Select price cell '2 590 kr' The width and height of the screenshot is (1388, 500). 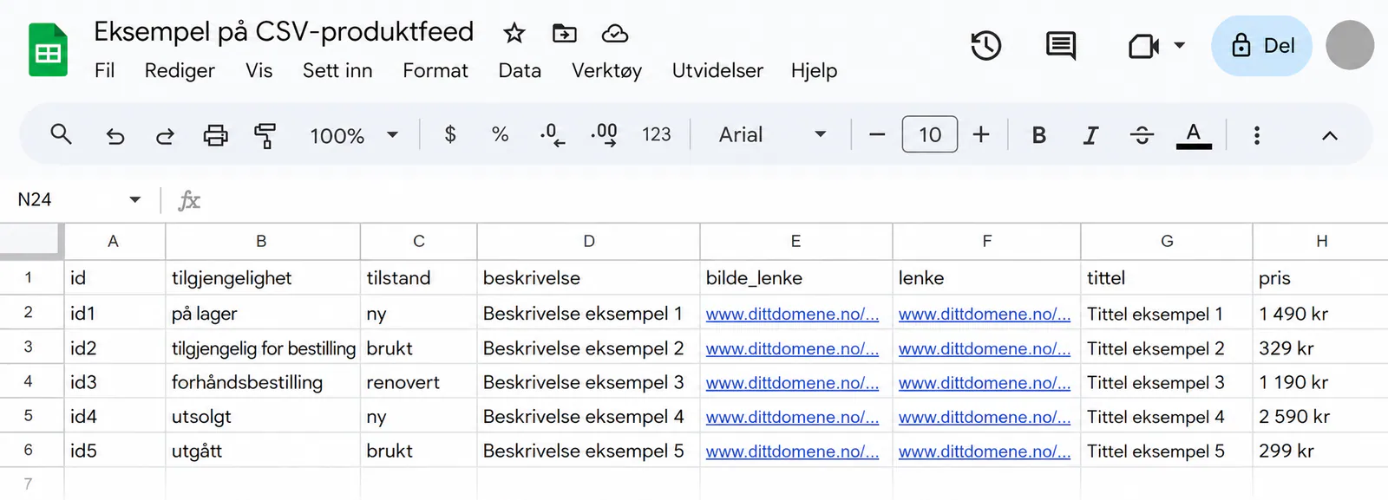[1320, 417]
